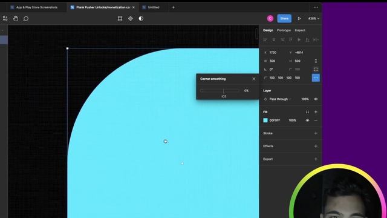
Task: Open the zoom level 438% dropdown
Action: tap(313, 19)
